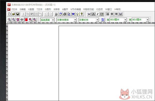Click the light bulb tip icon
The width and height of the screenshot is (155, 101).
[x=78, y=14]
